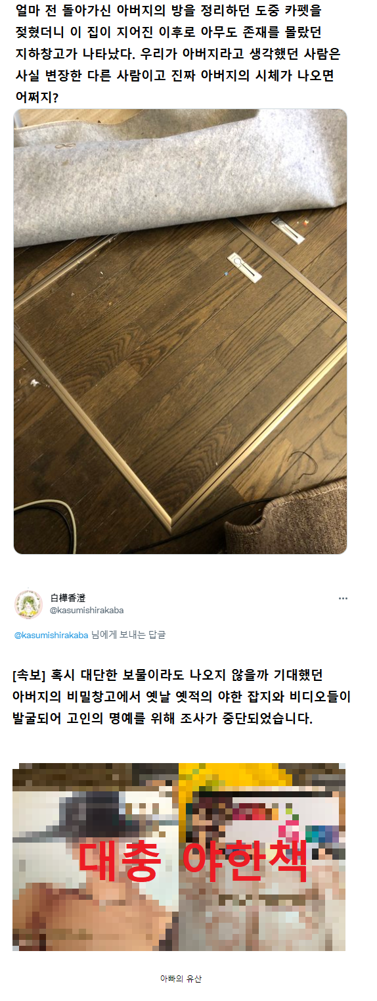Click the 白樺香澄 profile avatar
The height and width of the screenshot is (1001, 377).
(28, 603)
